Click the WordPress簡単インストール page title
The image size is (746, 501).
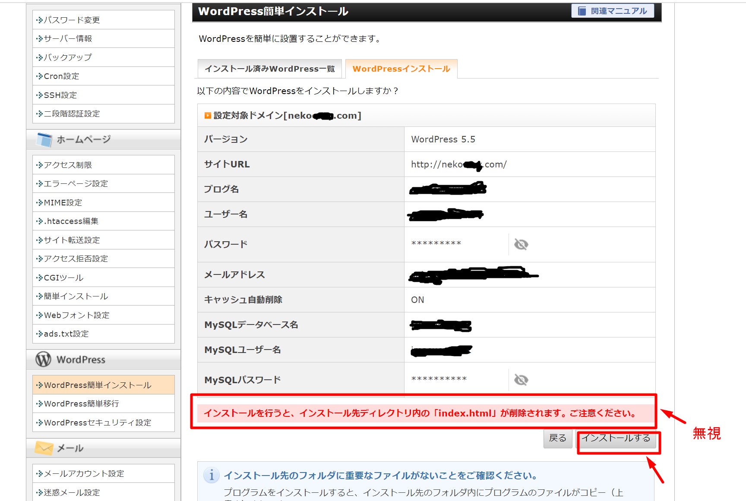coord(273,11)
